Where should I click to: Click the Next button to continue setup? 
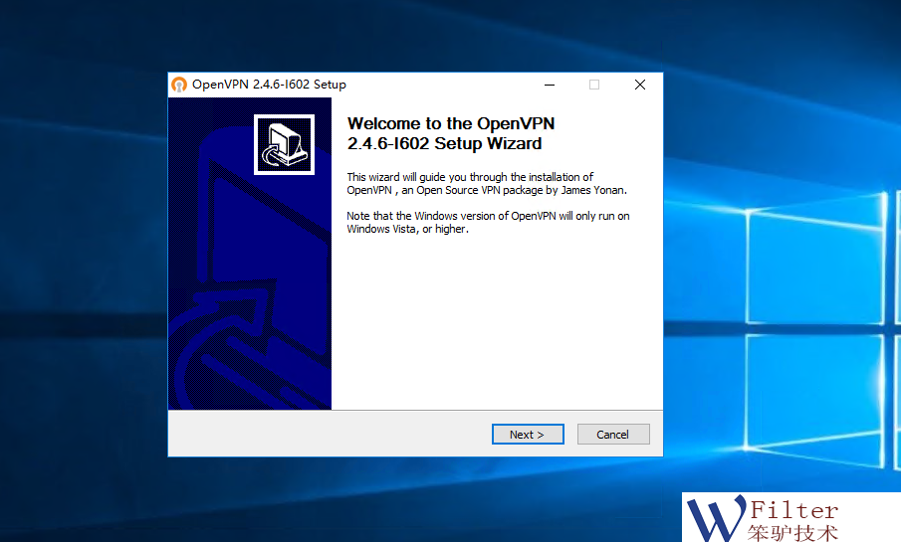[528, 435]
